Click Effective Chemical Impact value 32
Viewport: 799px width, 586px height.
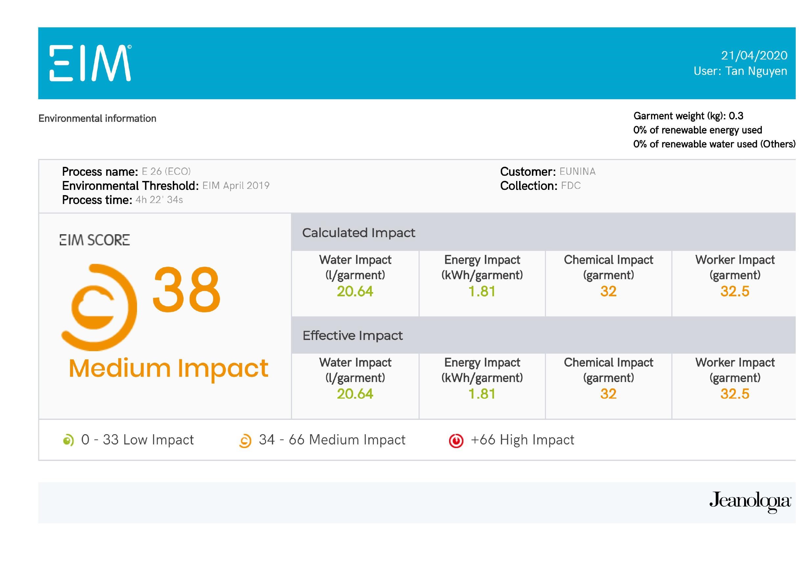coord(608,394)
